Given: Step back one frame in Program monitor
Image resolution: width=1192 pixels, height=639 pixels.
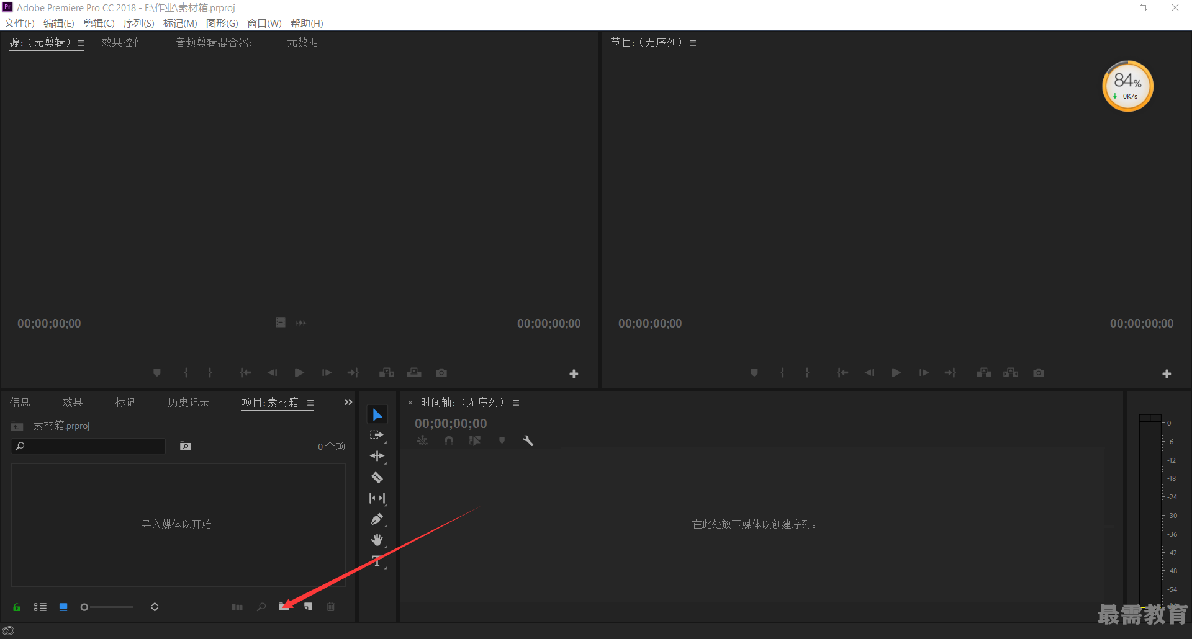Looking at the screenshot, I should click(x=869, y=373).
